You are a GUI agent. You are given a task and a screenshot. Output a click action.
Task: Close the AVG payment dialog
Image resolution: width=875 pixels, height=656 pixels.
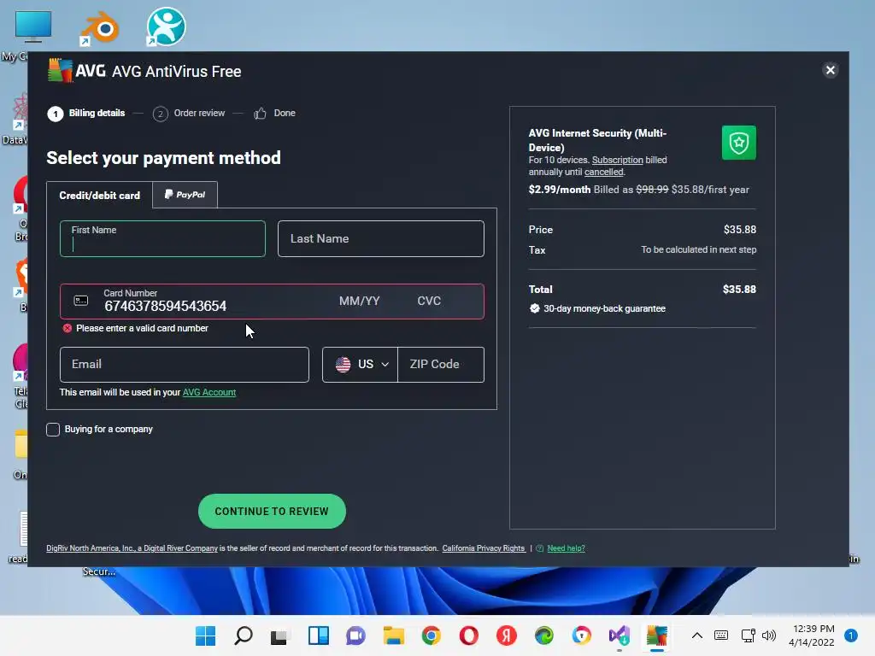[831, 70]
